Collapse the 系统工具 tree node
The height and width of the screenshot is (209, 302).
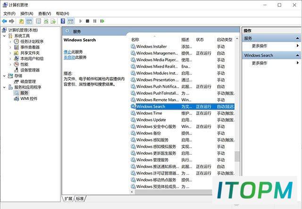(x=4, y=36)
